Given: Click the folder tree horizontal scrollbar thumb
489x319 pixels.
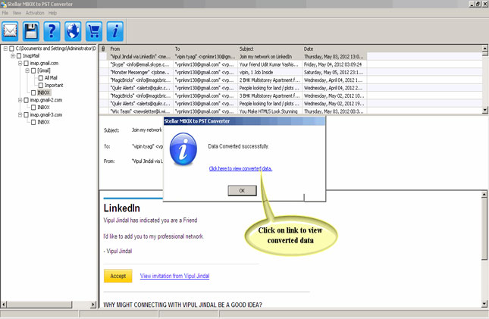Looking at the screenshot, I should [39, 305].
